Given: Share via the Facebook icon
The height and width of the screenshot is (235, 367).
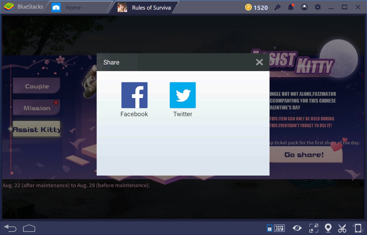Looking at the screenshot, I should pyautogui.click(x=134, y=95).
